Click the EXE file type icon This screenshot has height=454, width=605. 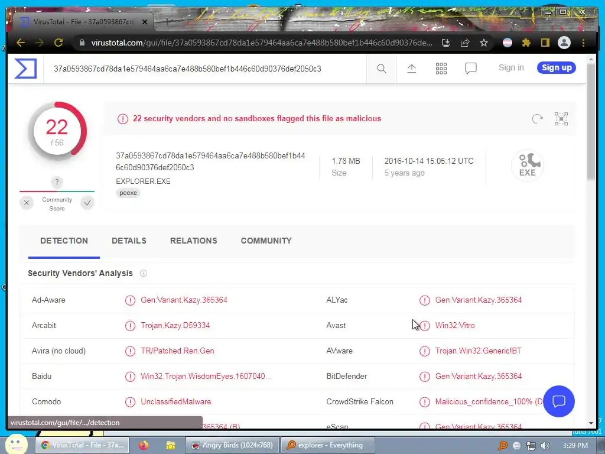[x=528, y=166]
